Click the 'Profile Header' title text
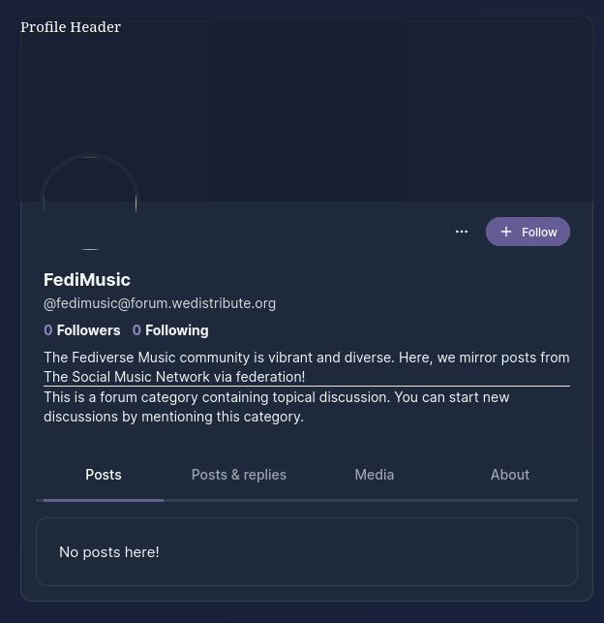This screenshot has height=623, width=604. tap(71, 27)
